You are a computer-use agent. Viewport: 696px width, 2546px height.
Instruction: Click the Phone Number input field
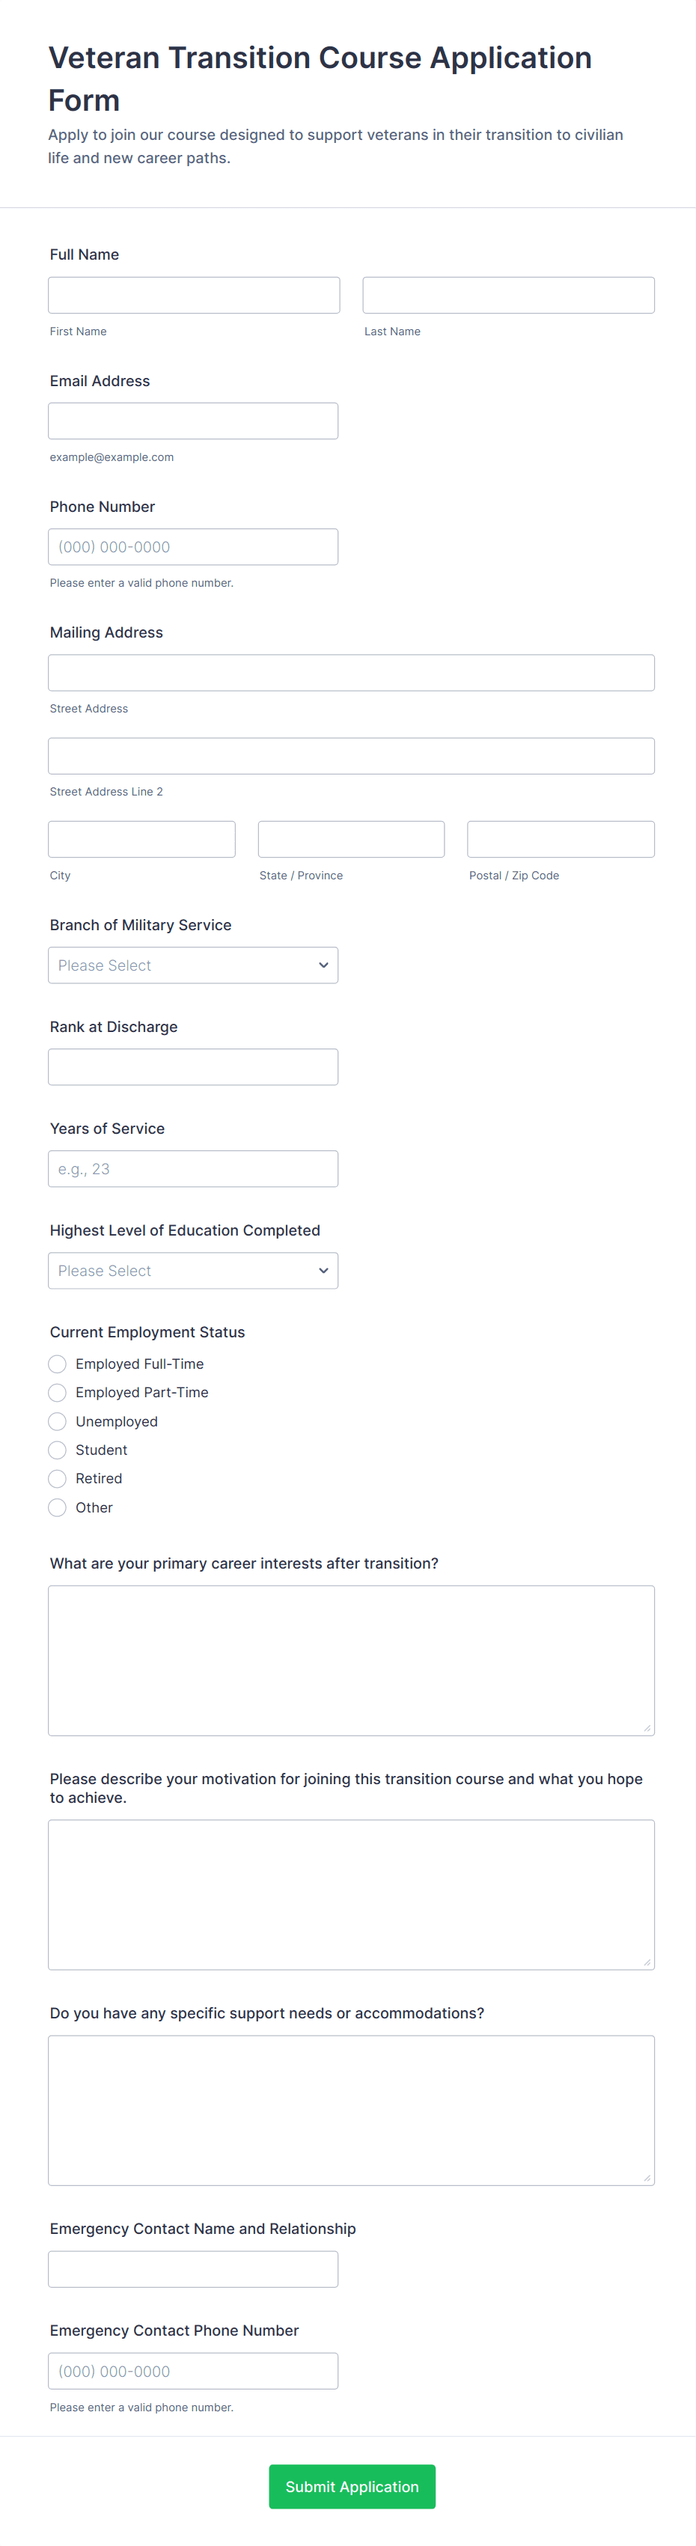point(193,546)
